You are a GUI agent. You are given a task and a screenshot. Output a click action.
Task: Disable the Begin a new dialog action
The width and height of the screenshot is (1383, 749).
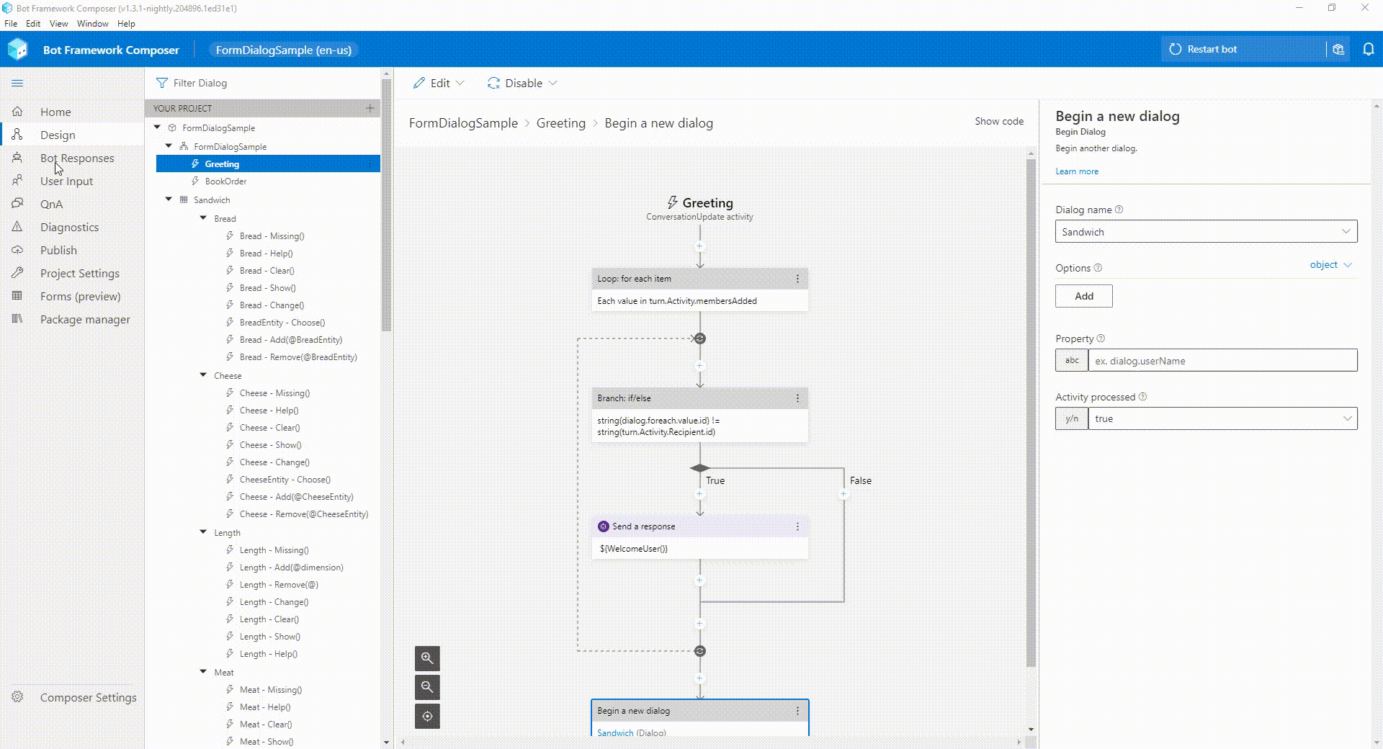[522, 83]
